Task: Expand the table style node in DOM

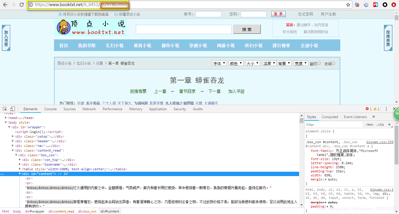Action: (20, 169)
